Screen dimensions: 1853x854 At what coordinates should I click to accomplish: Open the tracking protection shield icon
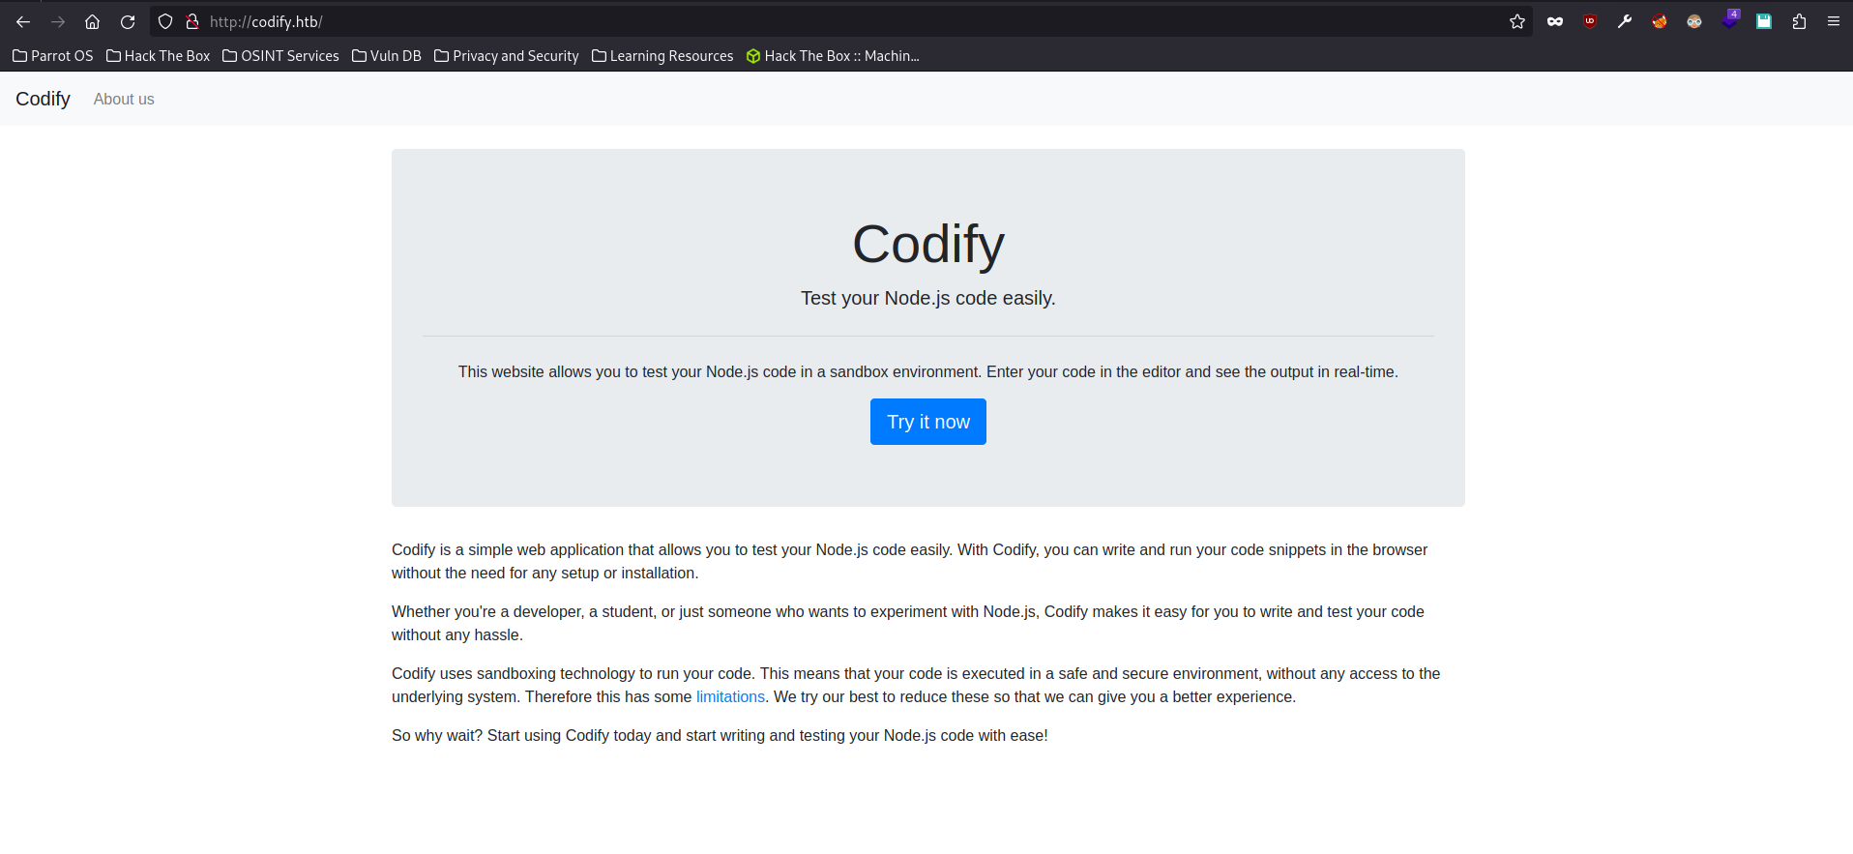[x=165, y=21]
